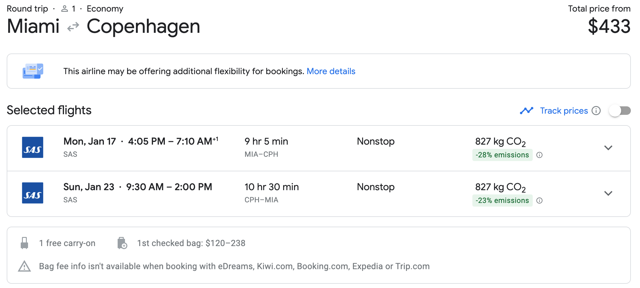Click the Track prices info icon
Screen dimensions: 640x288
tap(596, 111)
